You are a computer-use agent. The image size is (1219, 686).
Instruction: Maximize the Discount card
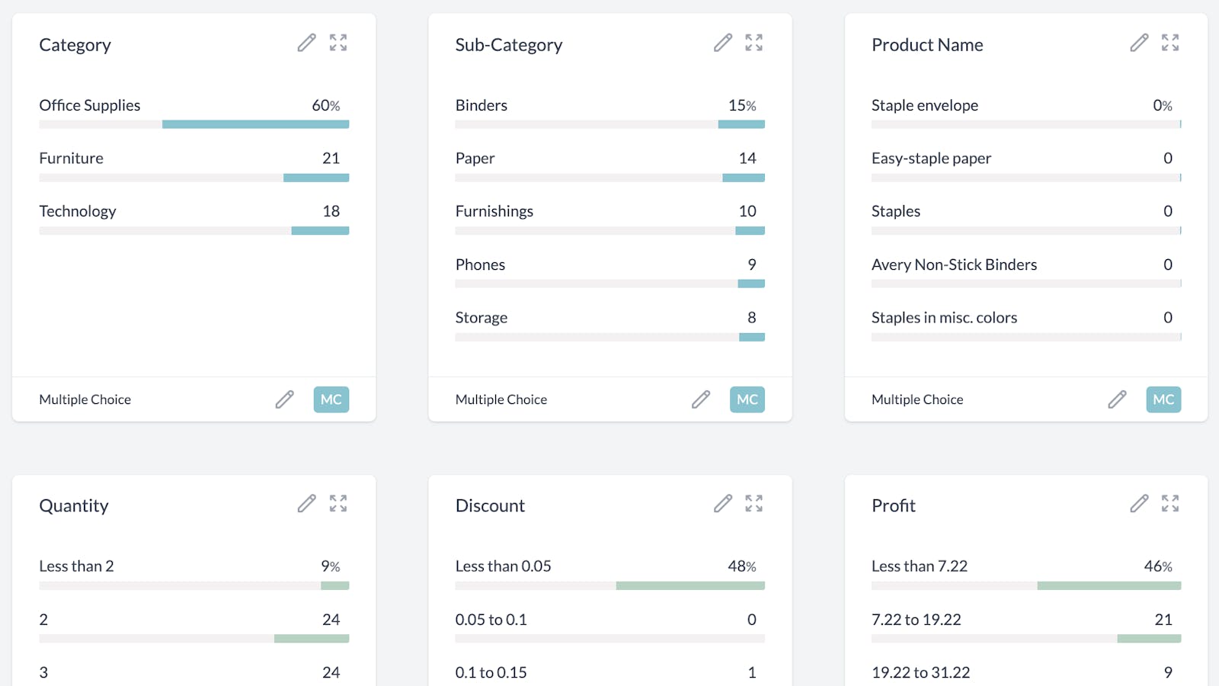pos(753,504)
